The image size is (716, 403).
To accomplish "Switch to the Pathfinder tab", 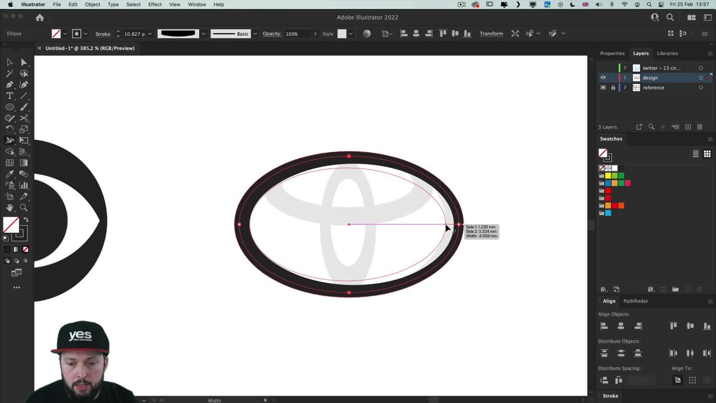I will click(x=635, y=301).
